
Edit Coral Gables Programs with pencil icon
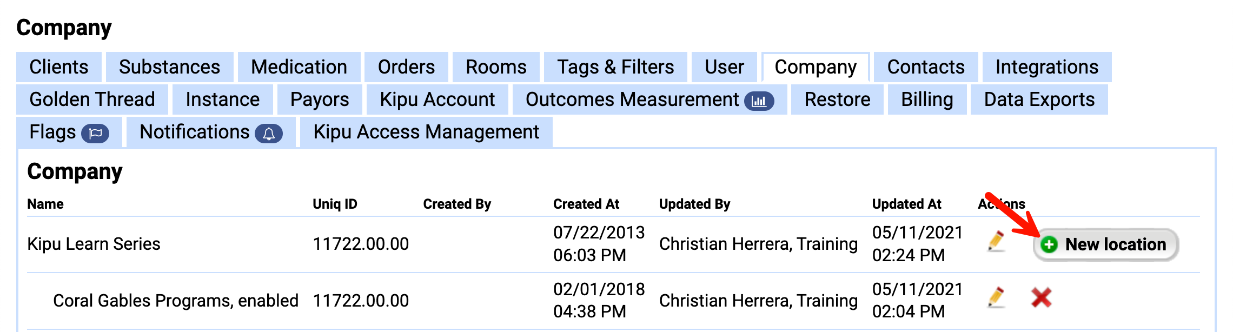point(996,297)
